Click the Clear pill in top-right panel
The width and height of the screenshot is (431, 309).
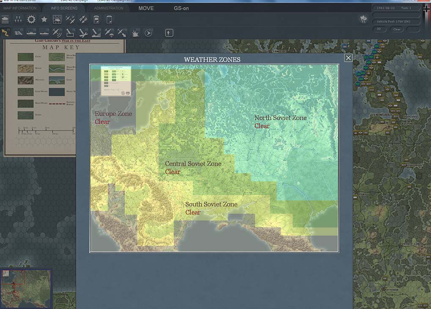pyautogui.click(x=397, y=29)
